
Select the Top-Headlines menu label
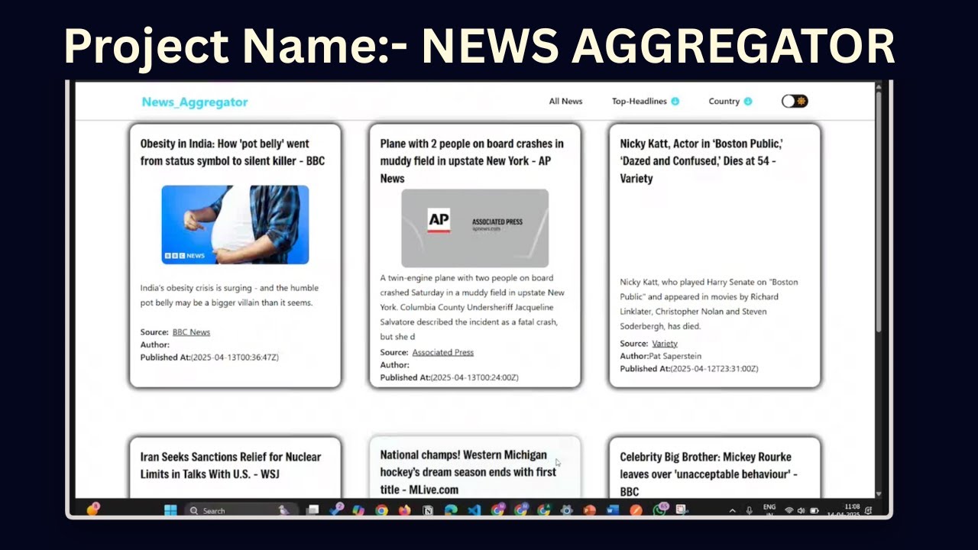[640, 101]
